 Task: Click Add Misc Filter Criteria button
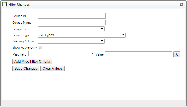[x=32, y=61]
